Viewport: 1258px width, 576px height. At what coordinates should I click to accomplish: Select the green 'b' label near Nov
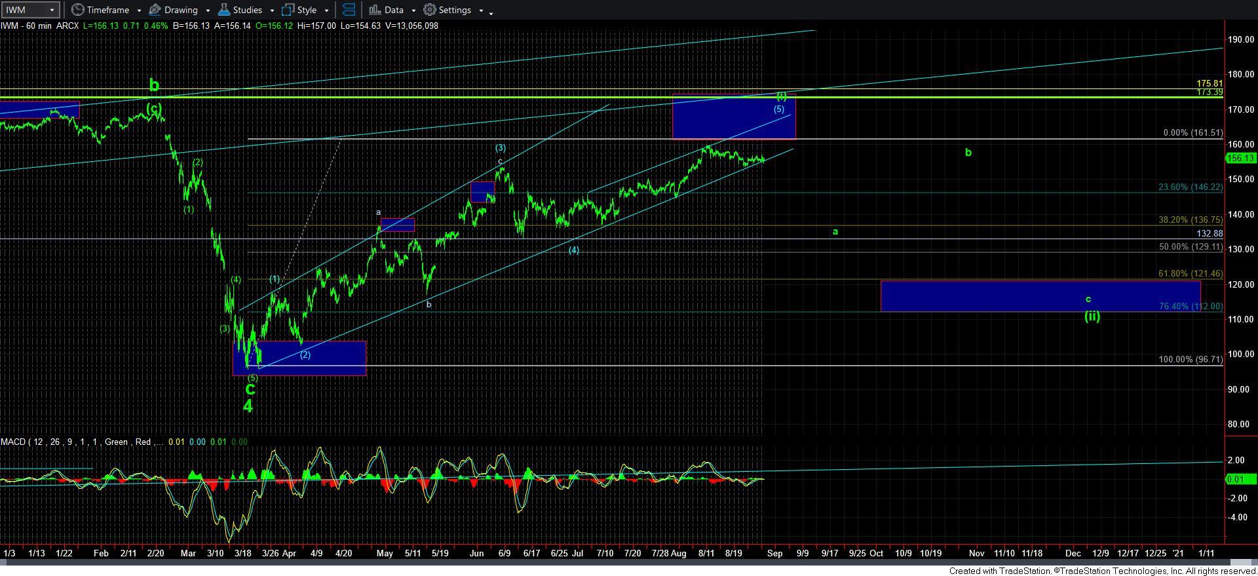coord(968,153)
